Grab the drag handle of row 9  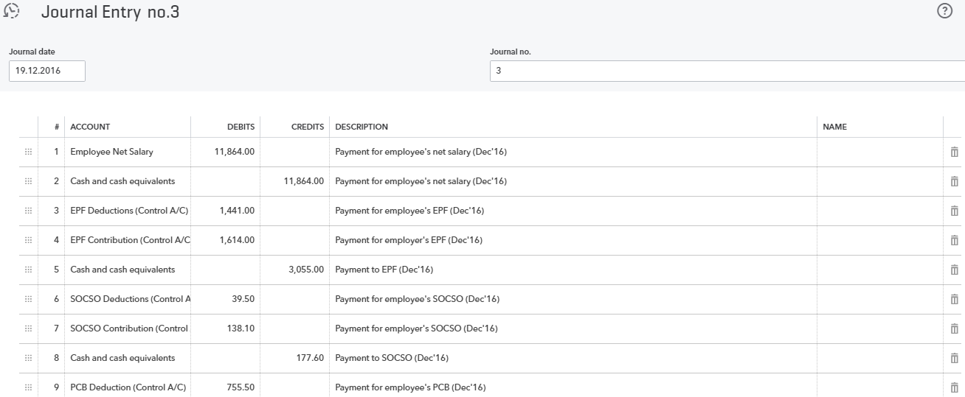(28, 387)
